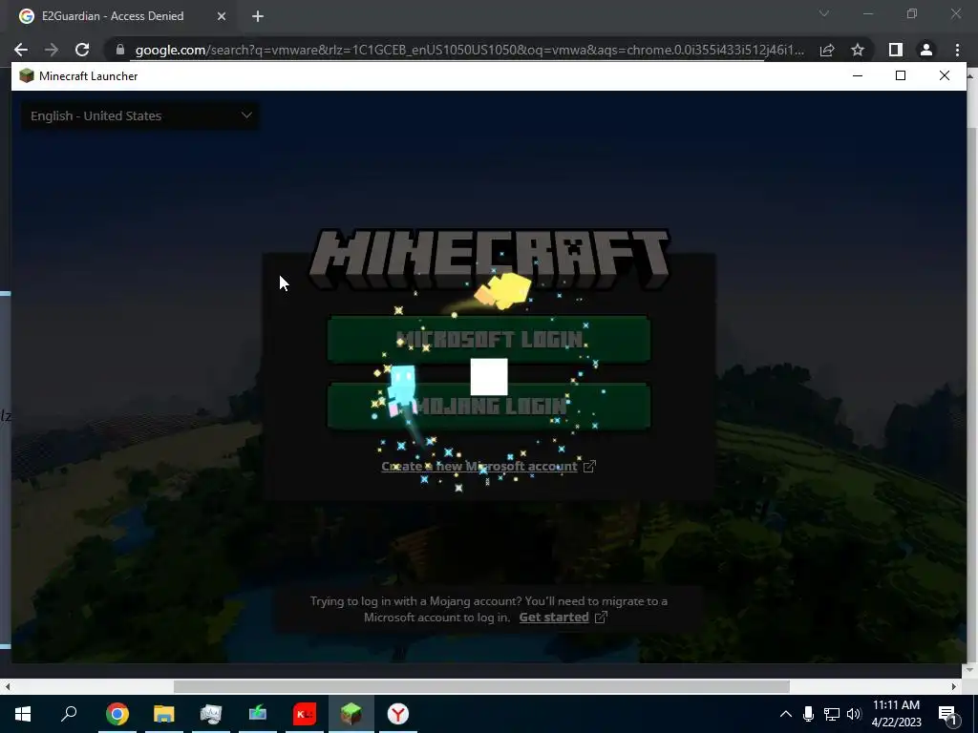Open the Windows Start menu

(23, 714)
